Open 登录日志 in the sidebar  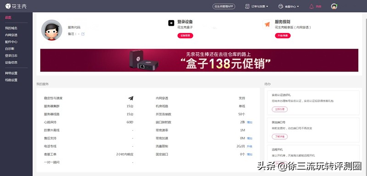(x=11, y=55)
